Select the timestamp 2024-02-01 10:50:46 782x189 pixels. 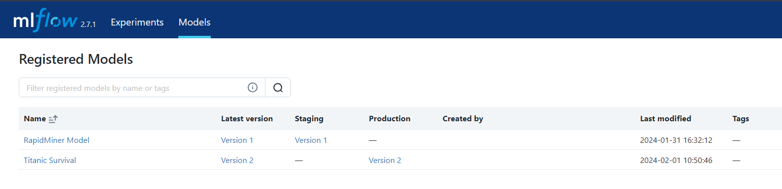coord(676,160)
